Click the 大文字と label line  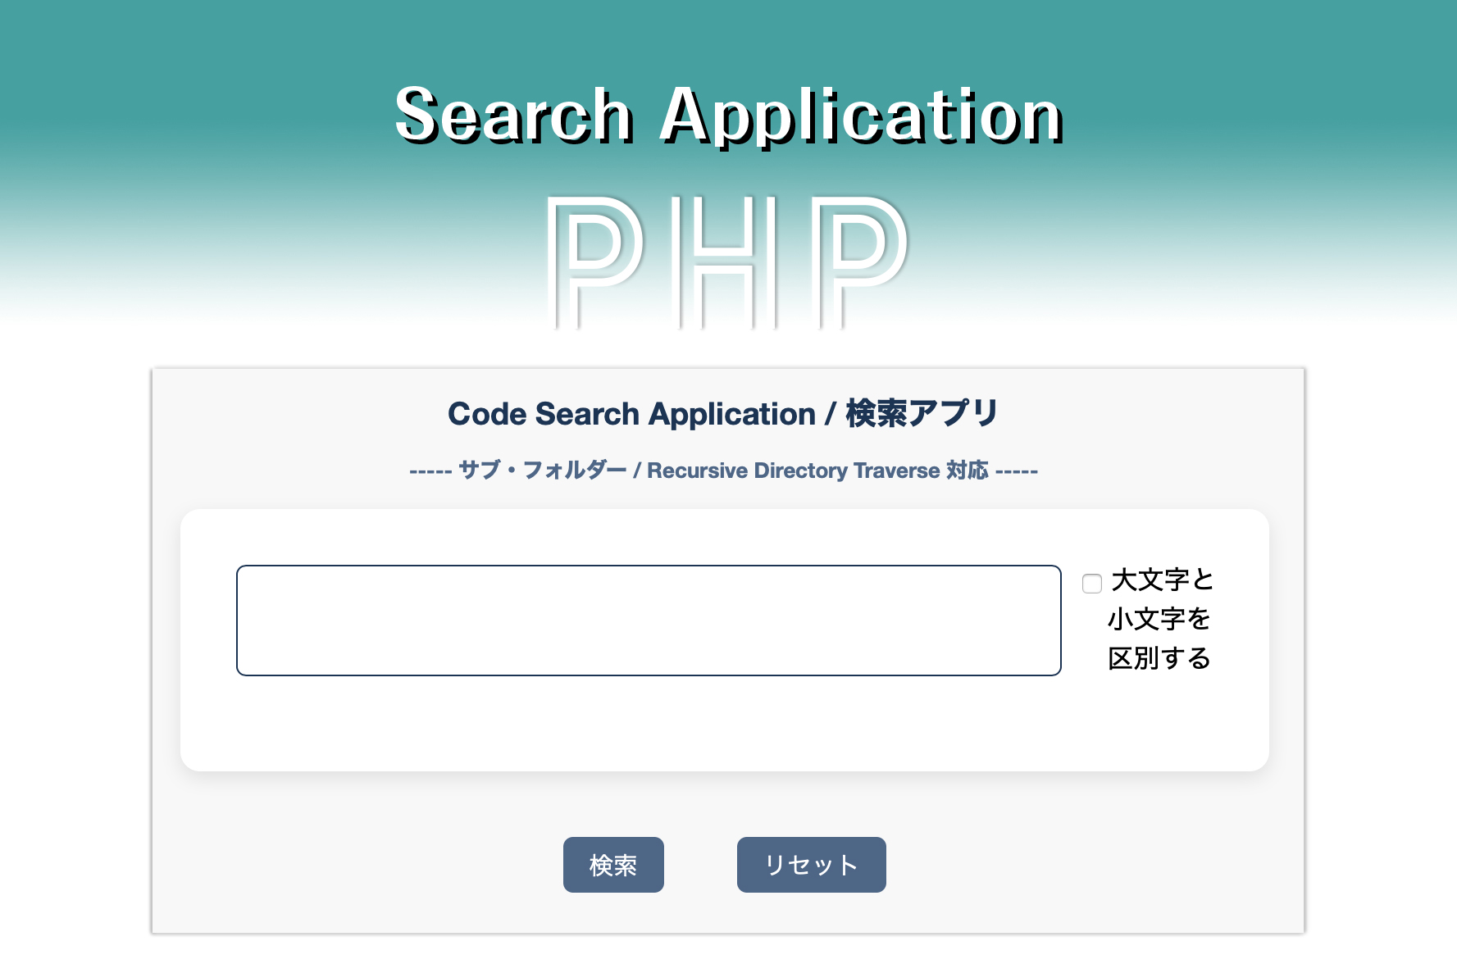[1161, 580]
